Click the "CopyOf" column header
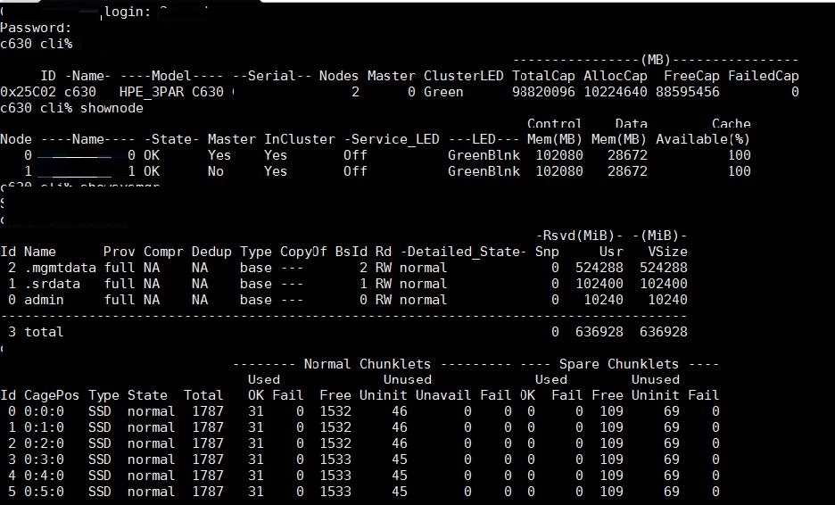The image size is (835, 505). [303, 252]
